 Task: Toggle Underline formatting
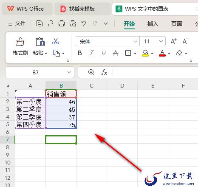(104, 53)
